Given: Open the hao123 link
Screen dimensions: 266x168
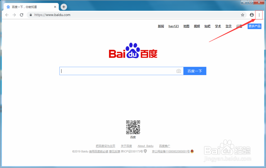Looking at the screenshot, I should coord(173,26).
